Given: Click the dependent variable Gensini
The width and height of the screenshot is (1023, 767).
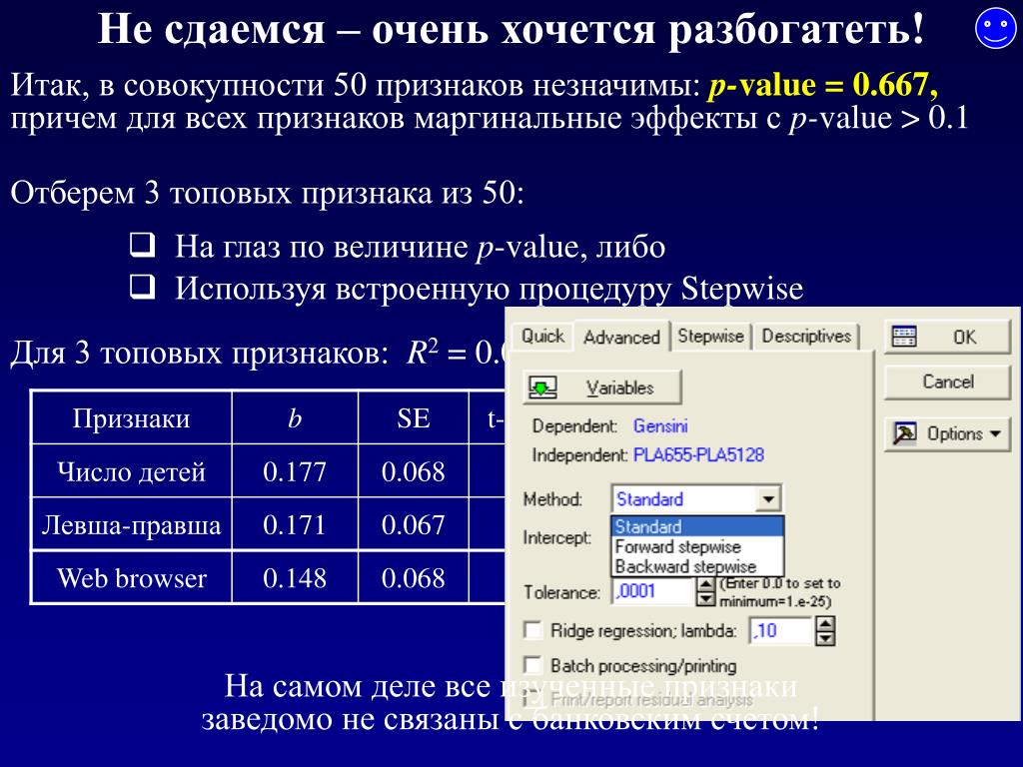Looking at the screenshot, I should click(660, 425).
